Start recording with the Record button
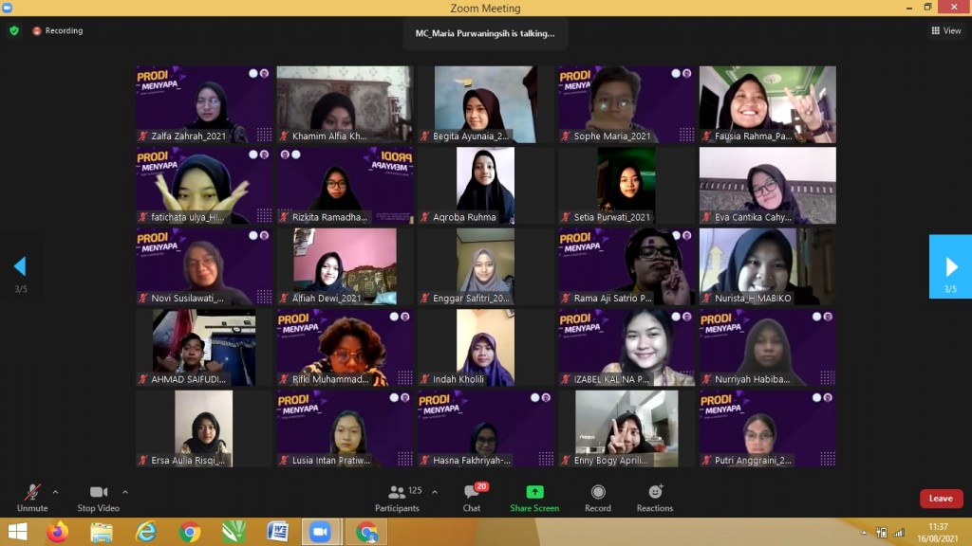This screenshot has width=972, height=546. (x=598, y=498)
